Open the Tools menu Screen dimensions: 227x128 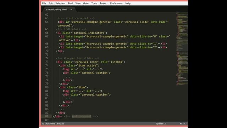coord(94,3)
